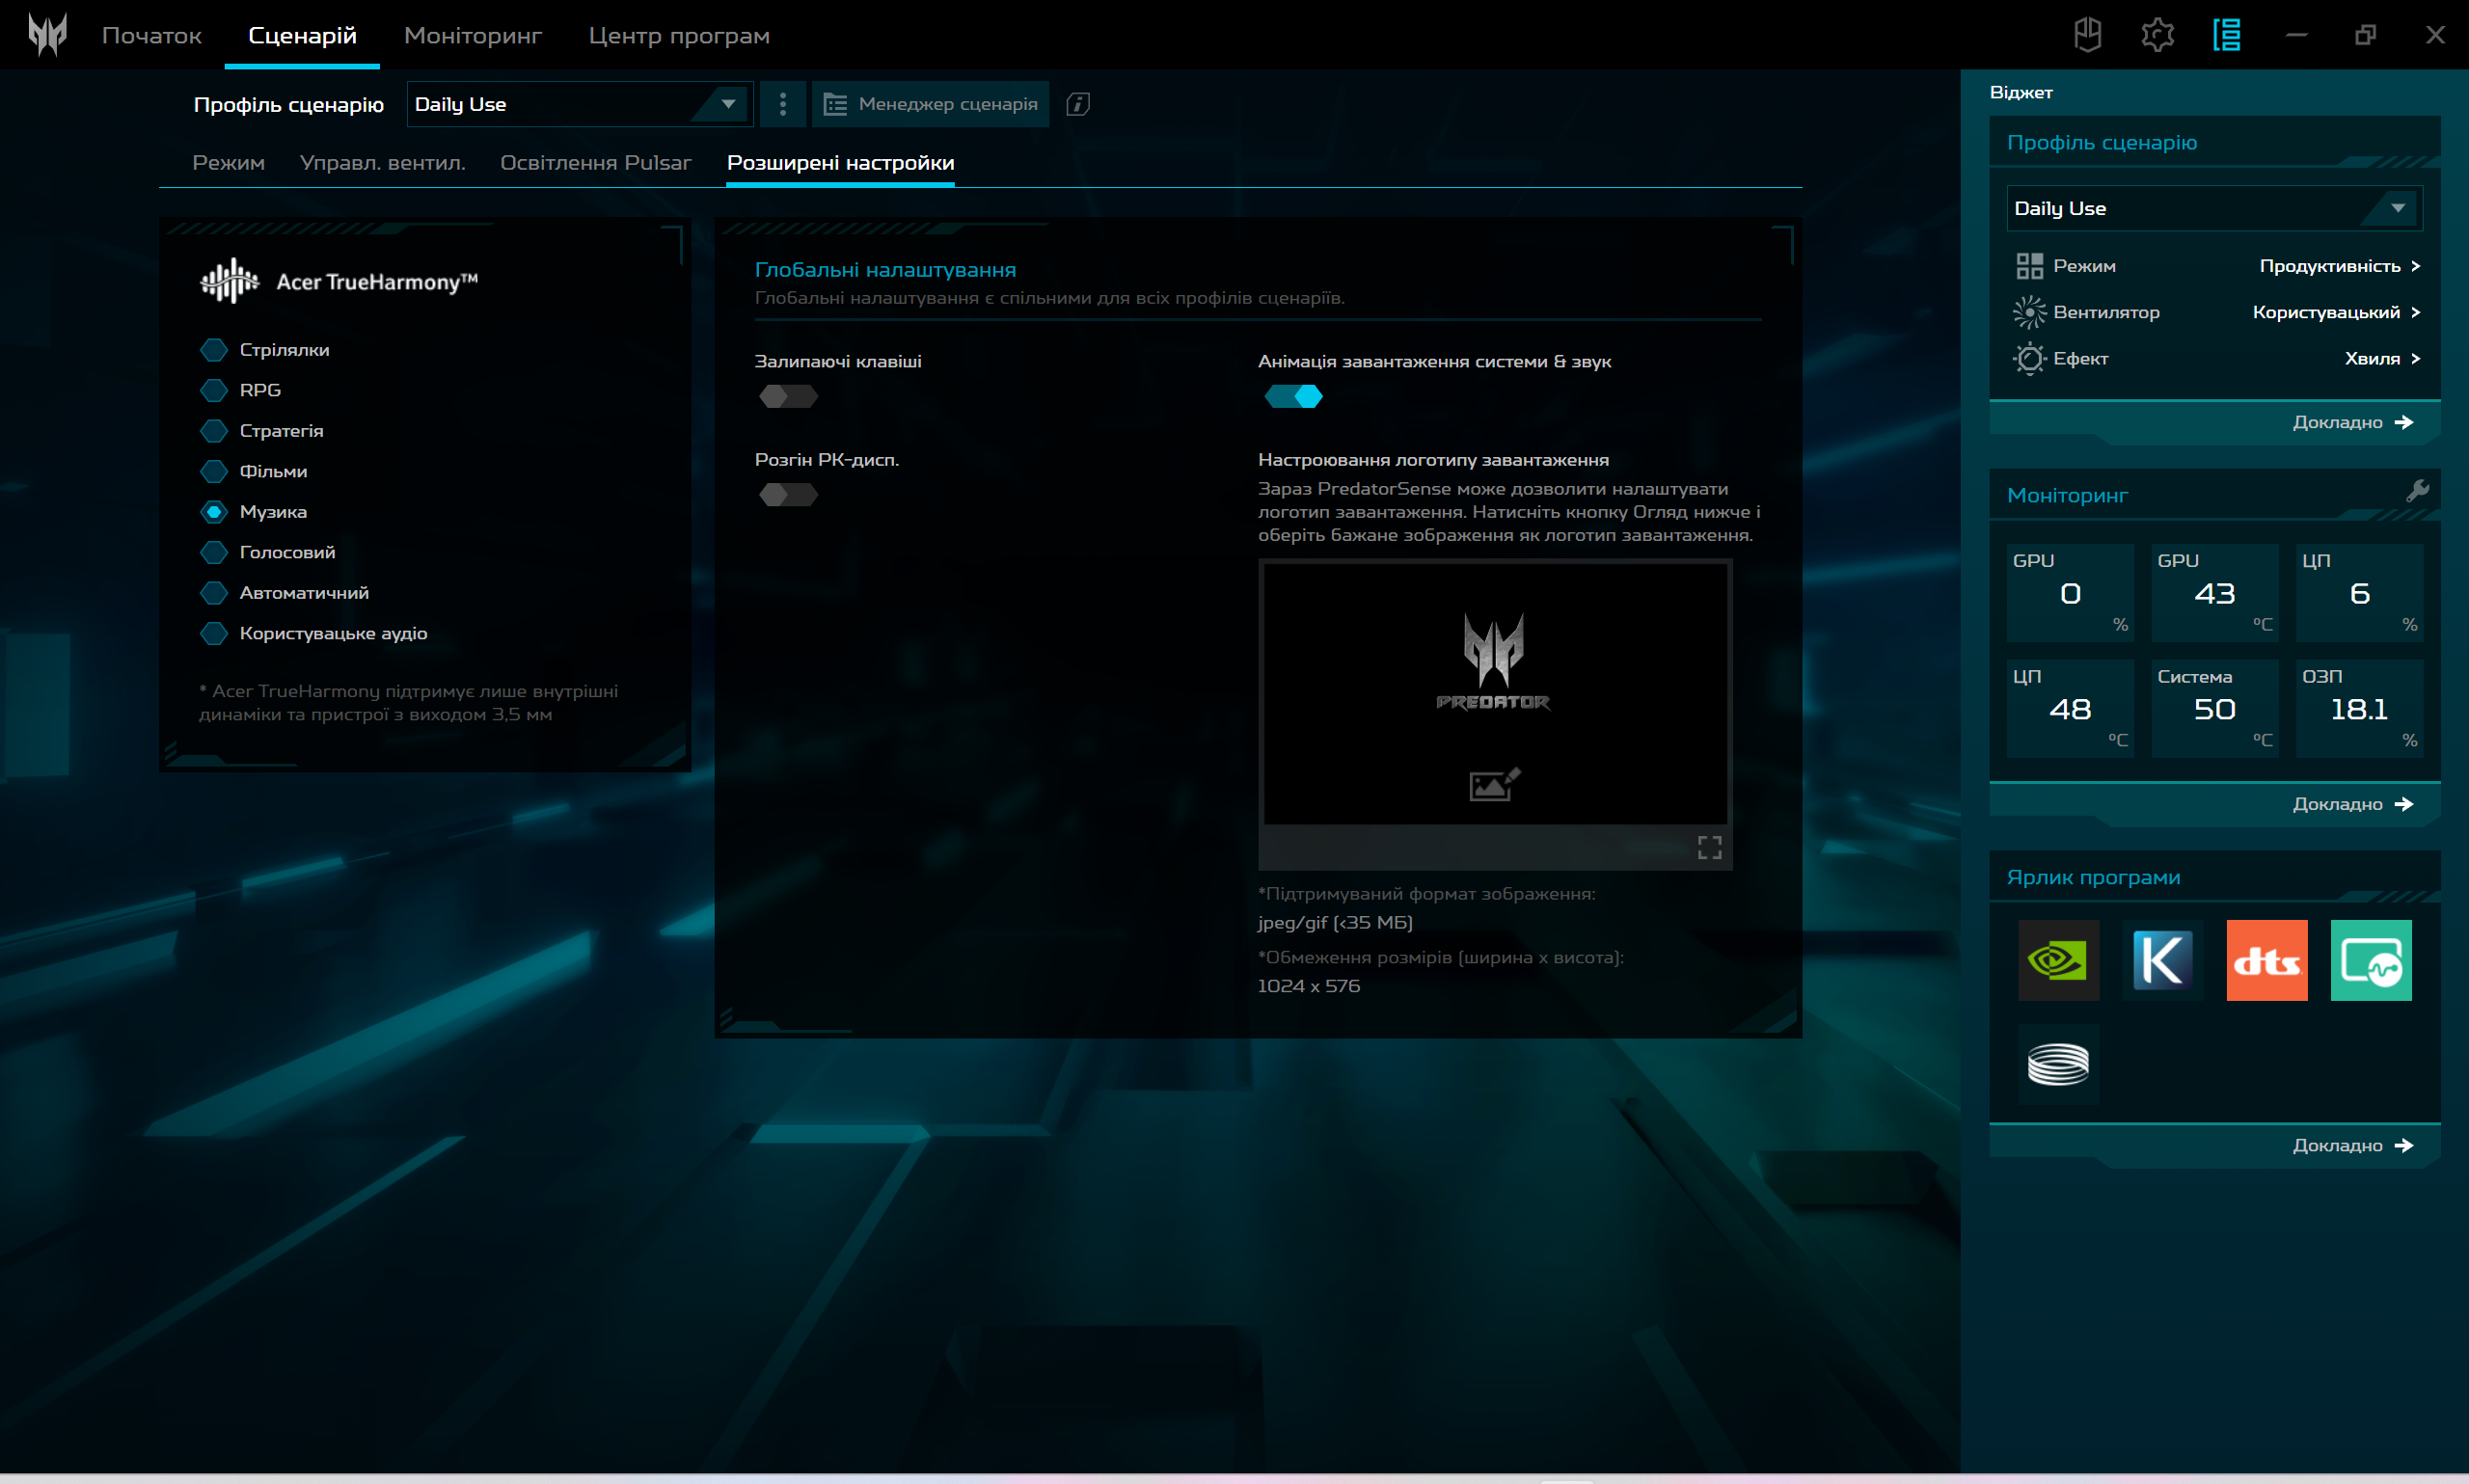This screenshot has height=1484, width=2469.
Task: Click the fullscreen icon below the logo preview
Action: click(x=1709, y=847)
